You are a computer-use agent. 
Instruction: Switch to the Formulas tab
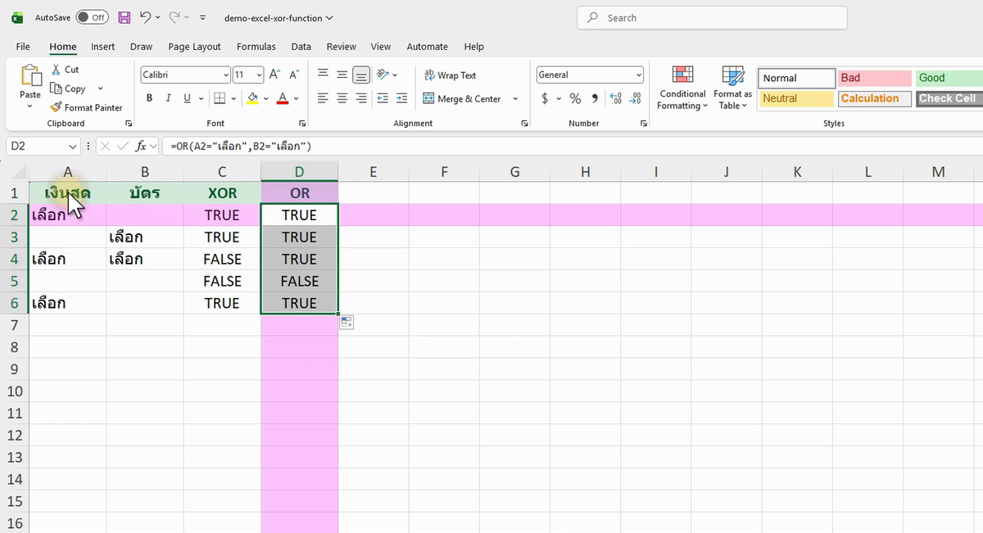pyautogui.click(x=256, y=47)
